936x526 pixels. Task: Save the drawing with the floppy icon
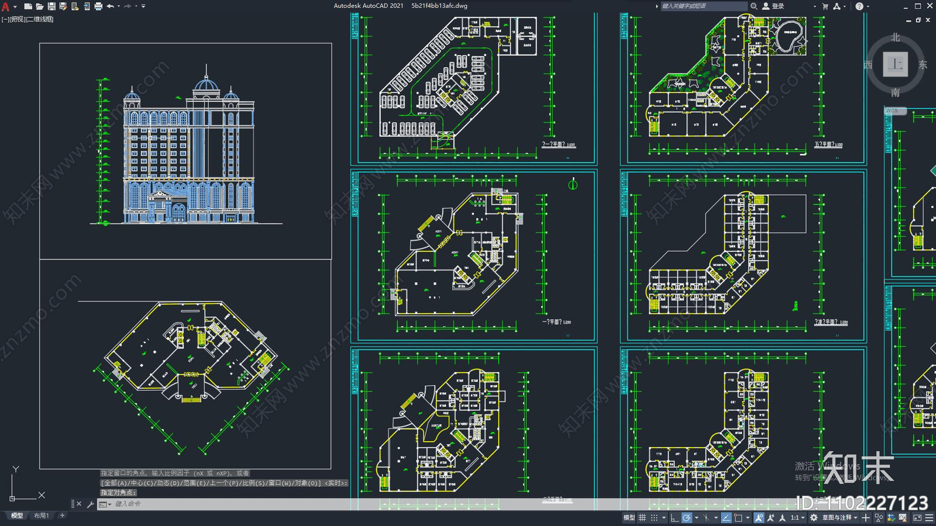click(51, 6)
